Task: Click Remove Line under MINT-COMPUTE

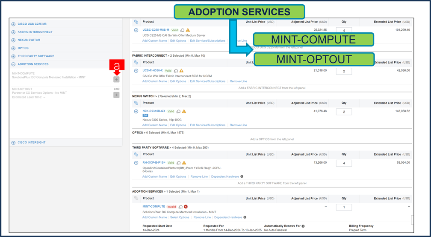Action: click(202, 217)
